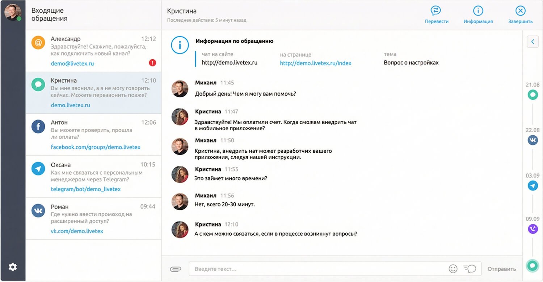
Task: Open the facebook.com/groups/demo.livetex link
Action: tap(96, 147)
